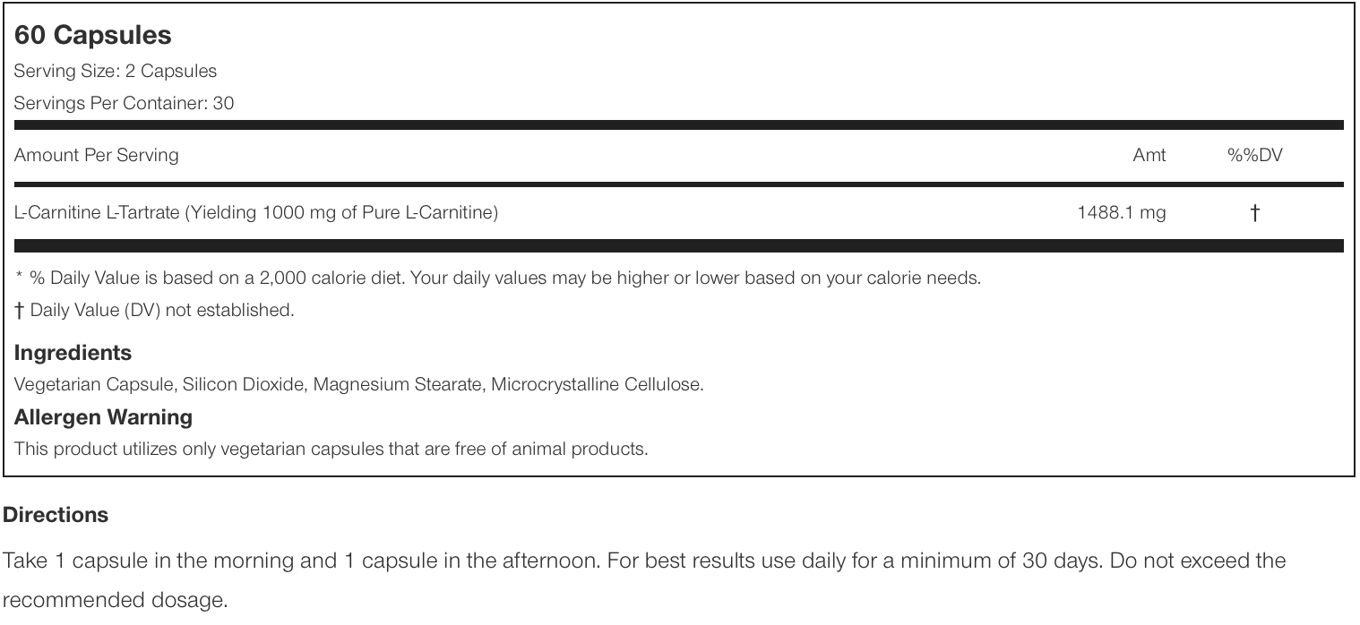Click the "Amt" column header
Image resolution: width=1360 pixels, height=625 pixels.
point(1149,155)
